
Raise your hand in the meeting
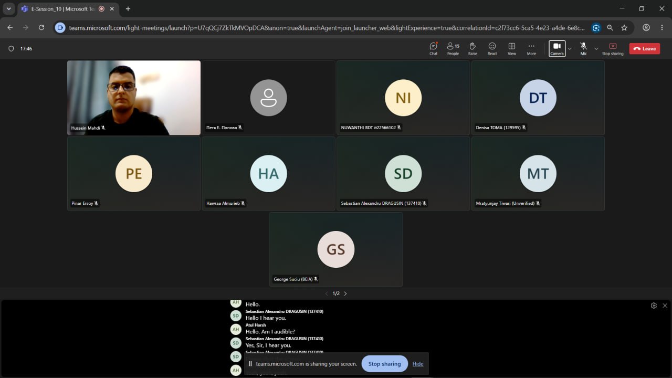[472, 49]
